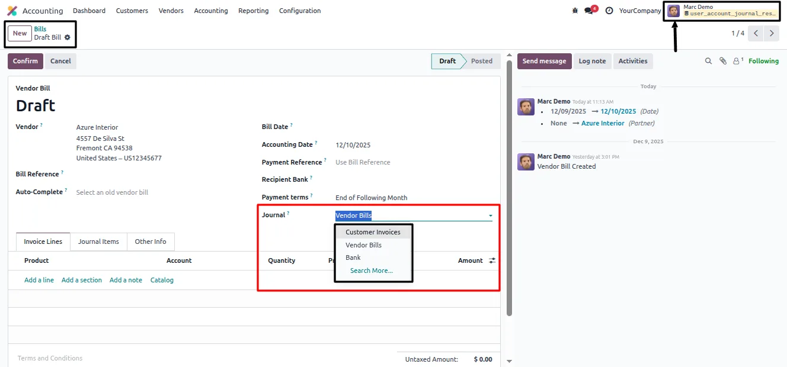Click the Payment Reference field
The height and width of the screenshot is (367, 787).
click(x=414, y=162)
